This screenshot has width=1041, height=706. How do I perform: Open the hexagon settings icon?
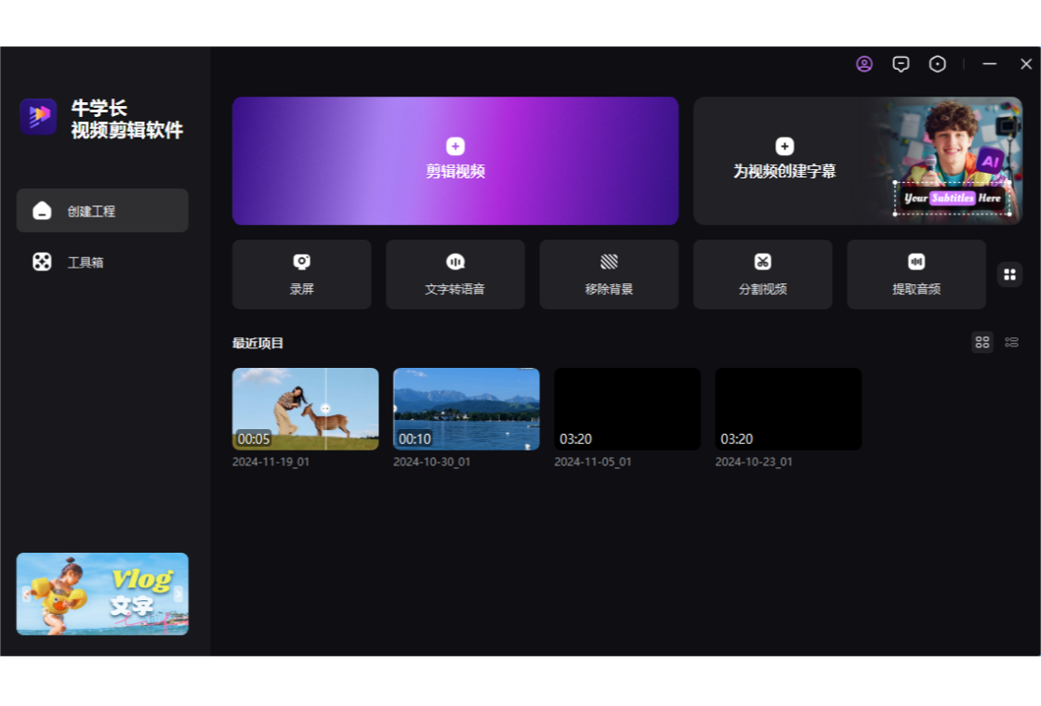(938, 64)
